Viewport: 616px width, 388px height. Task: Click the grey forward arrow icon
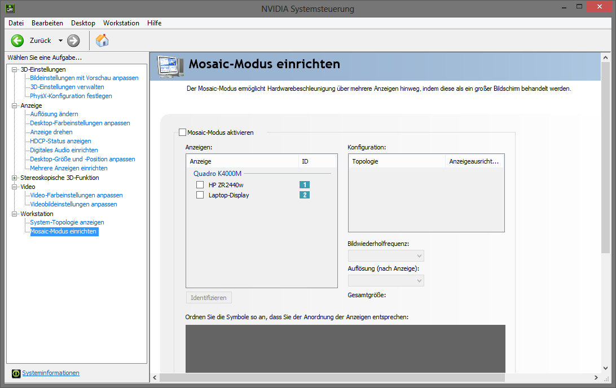click(73, 41)
